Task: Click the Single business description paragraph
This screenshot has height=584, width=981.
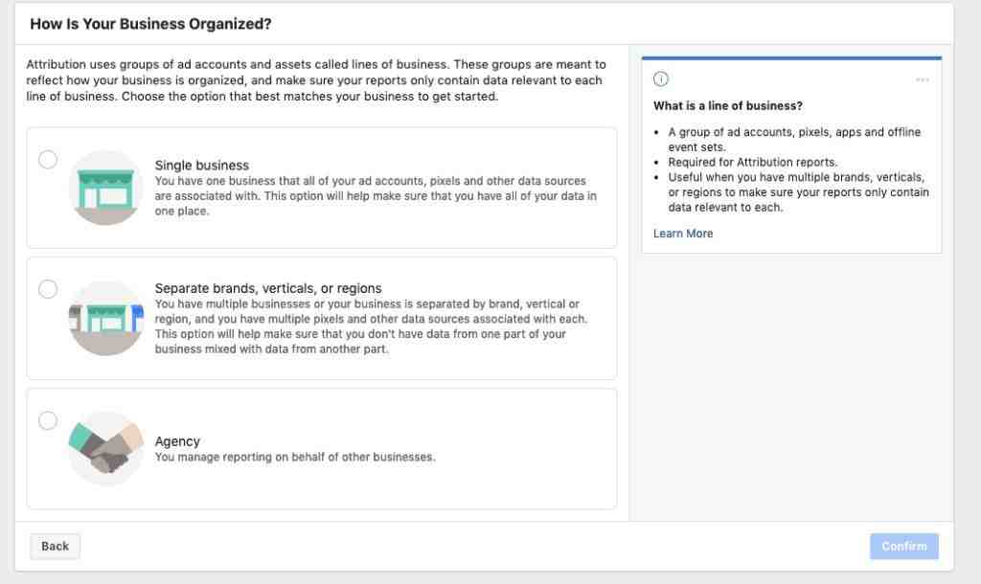Action: [376, 195]
